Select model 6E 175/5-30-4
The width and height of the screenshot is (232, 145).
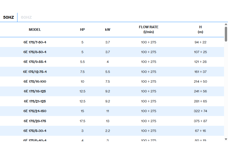[35, 131]
